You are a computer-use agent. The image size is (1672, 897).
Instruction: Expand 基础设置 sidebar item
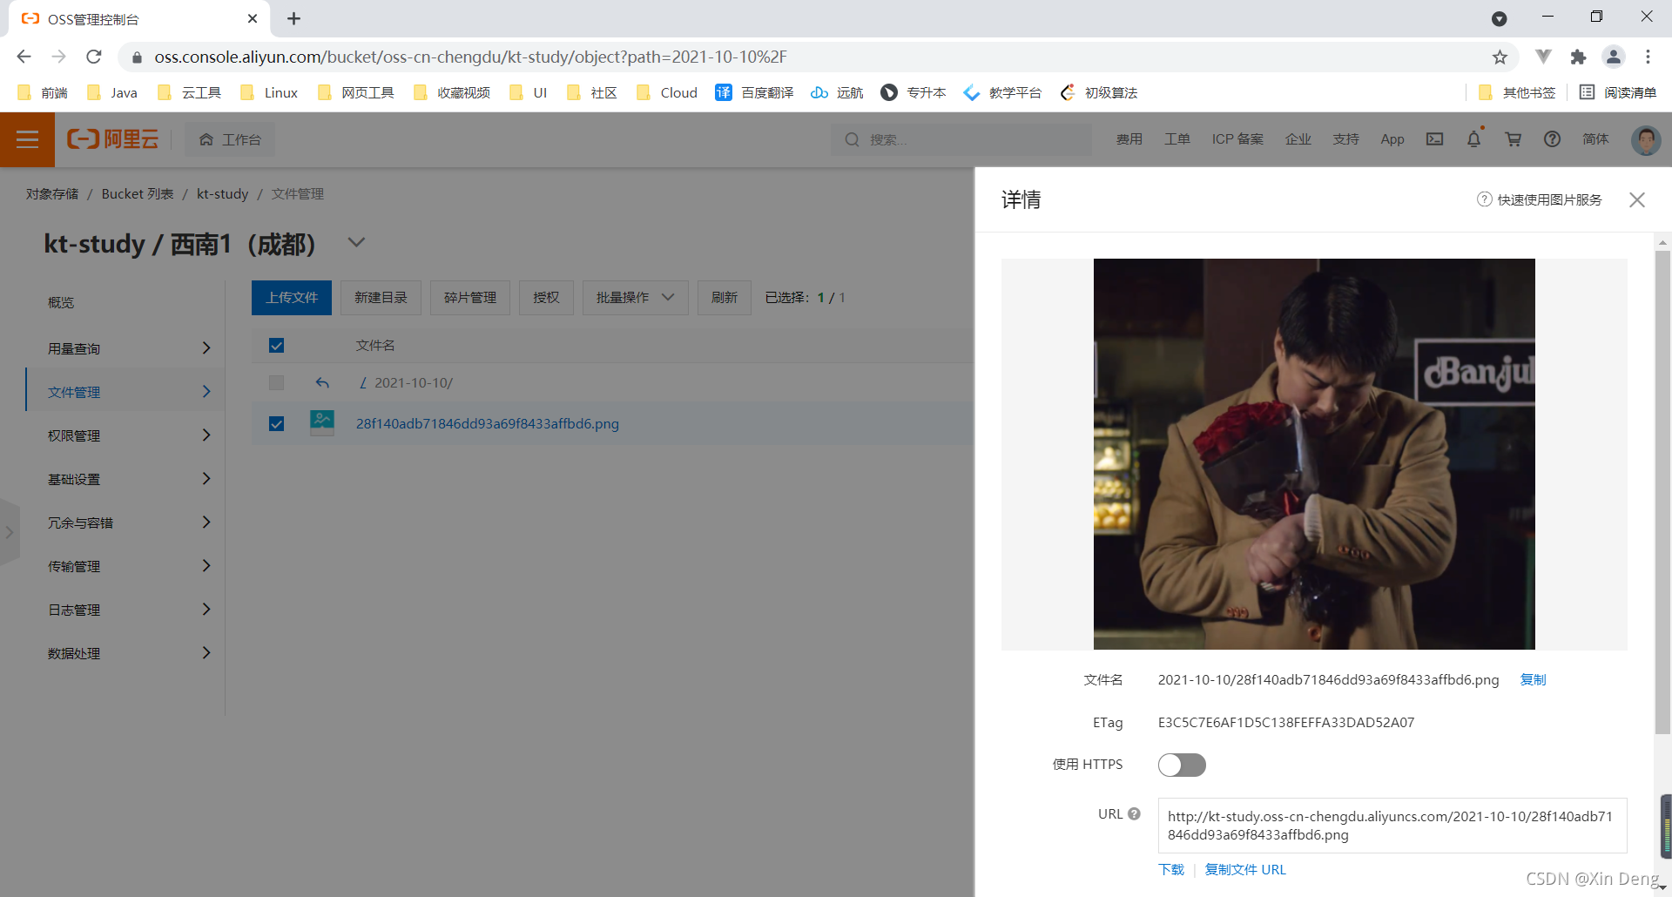(x=125, y=479)
